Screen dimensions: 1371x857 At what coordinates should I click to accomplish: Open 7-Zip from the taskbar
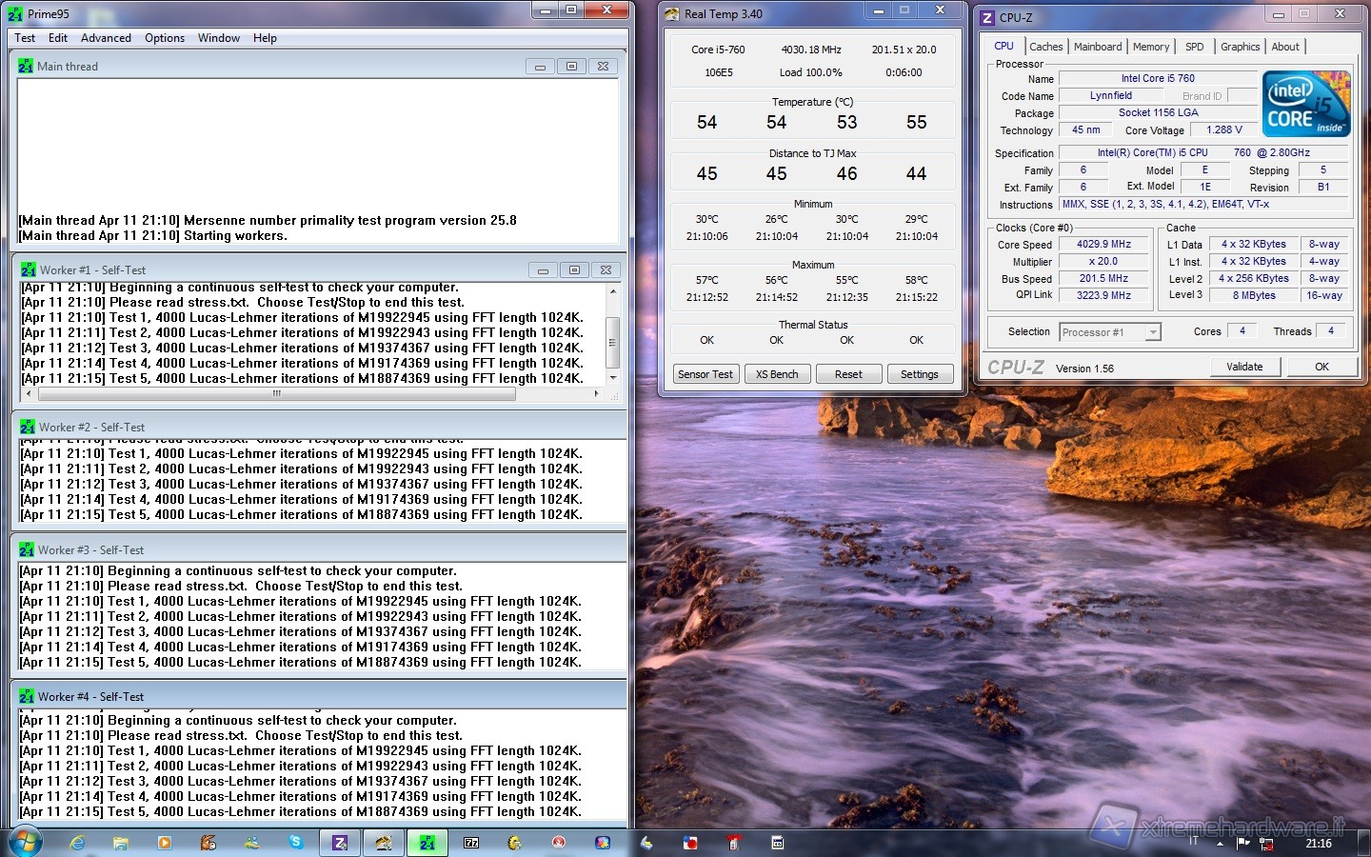point(471,843)
